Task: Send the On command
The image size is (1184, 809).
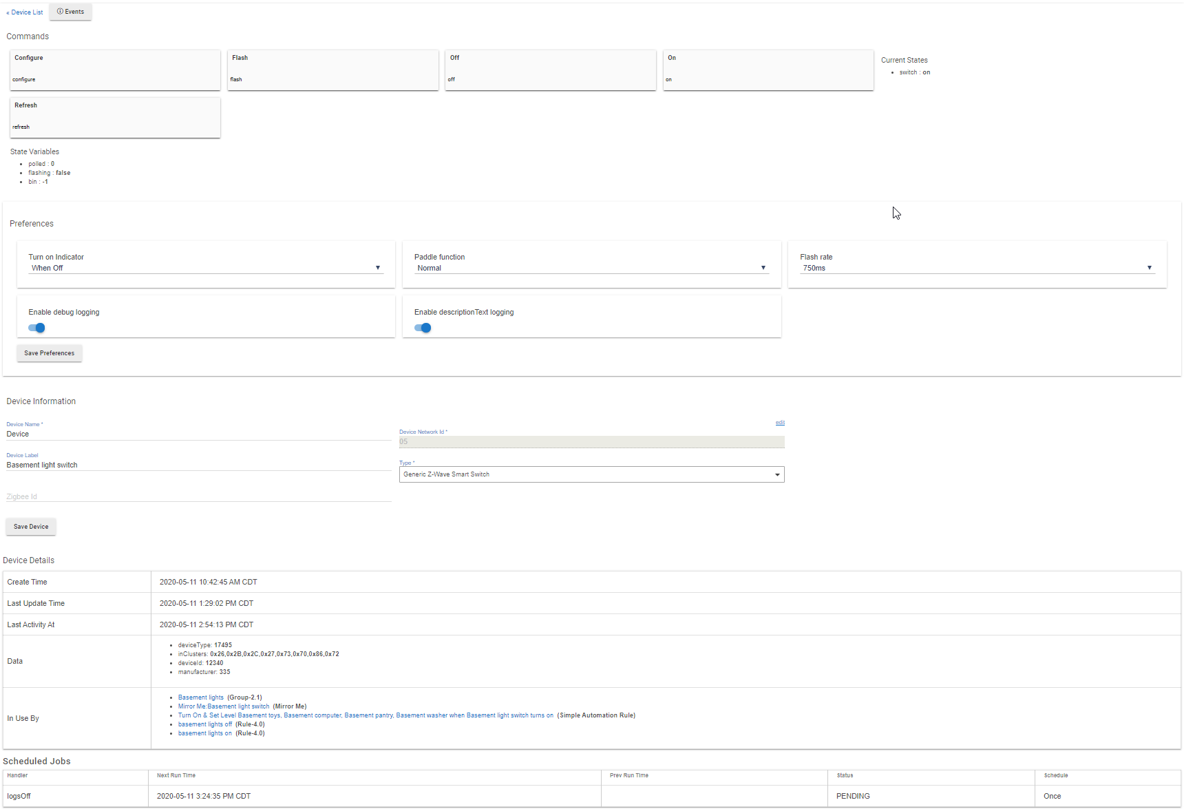Action: coord(768,70)
